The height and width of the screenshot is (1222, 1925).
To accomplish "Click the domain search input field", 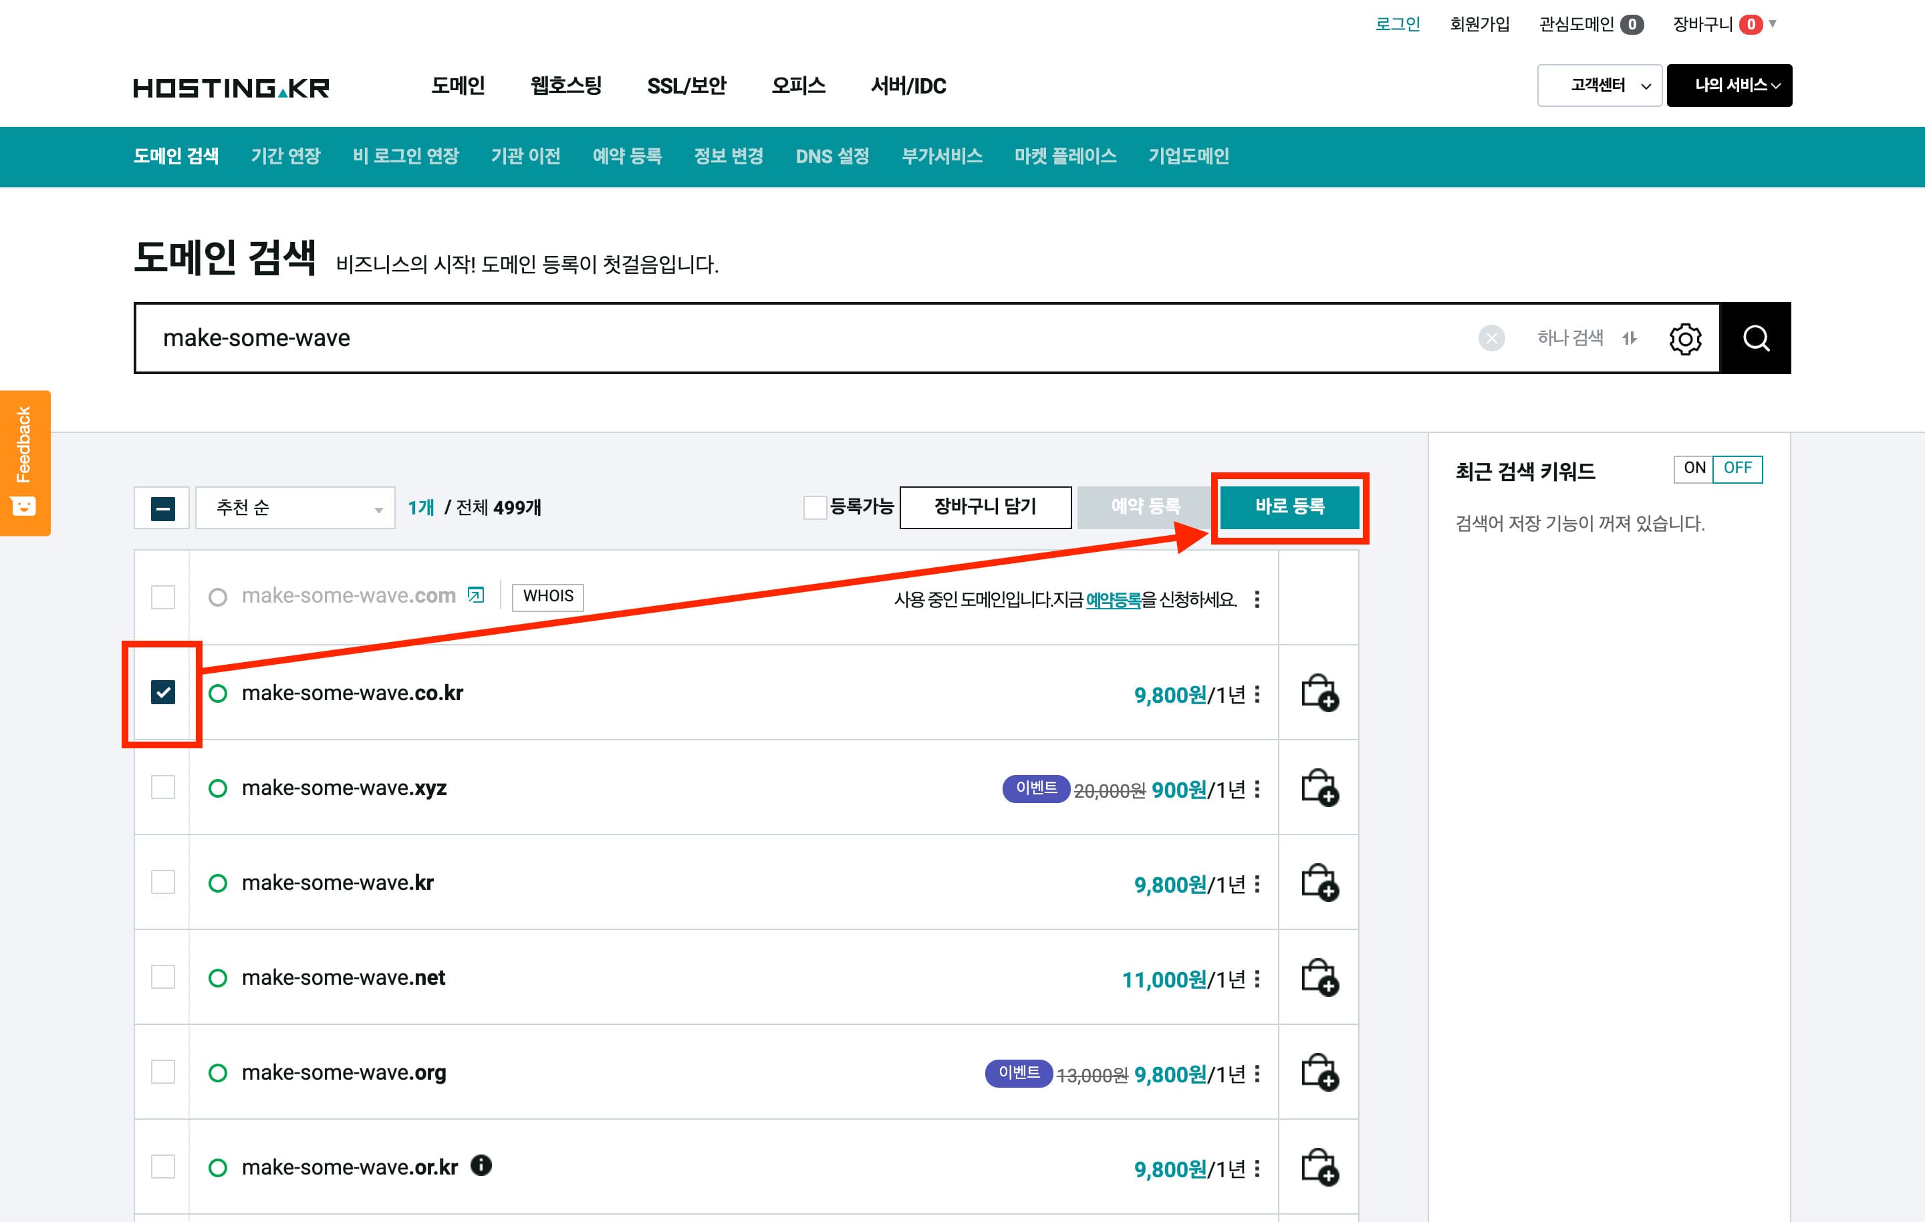I will (799, 339).
